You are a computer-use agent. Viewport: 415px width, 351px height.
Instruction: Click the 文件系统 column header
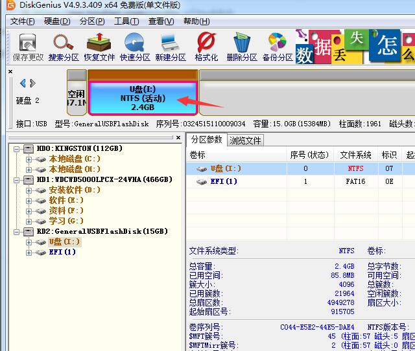click(x=355, y=155)
